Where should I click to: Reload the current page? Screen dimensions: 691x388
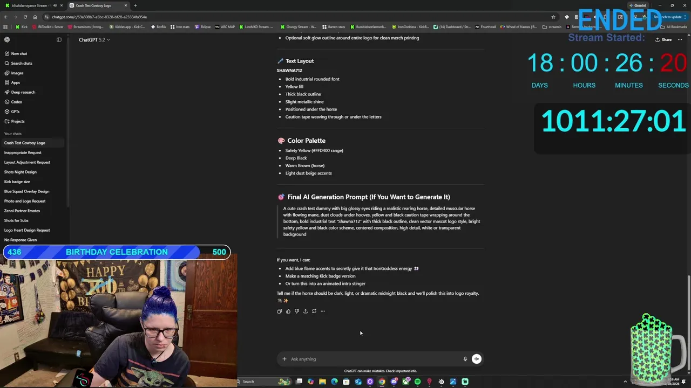coord(25,17)
